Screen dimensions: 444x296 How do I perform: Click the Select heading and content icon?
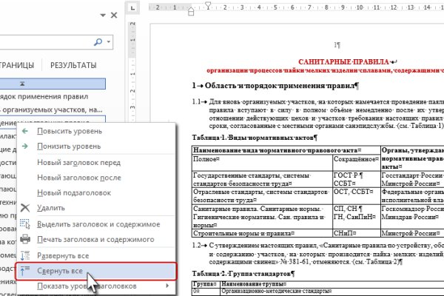point(25,223)
